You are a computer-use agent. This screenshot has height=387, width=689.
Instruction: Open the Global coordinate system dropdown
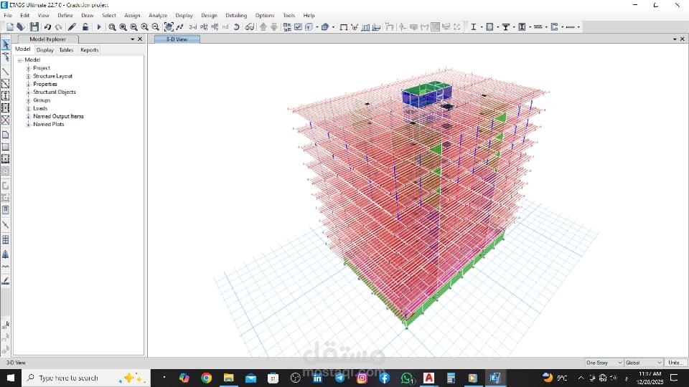click(643, 363)
